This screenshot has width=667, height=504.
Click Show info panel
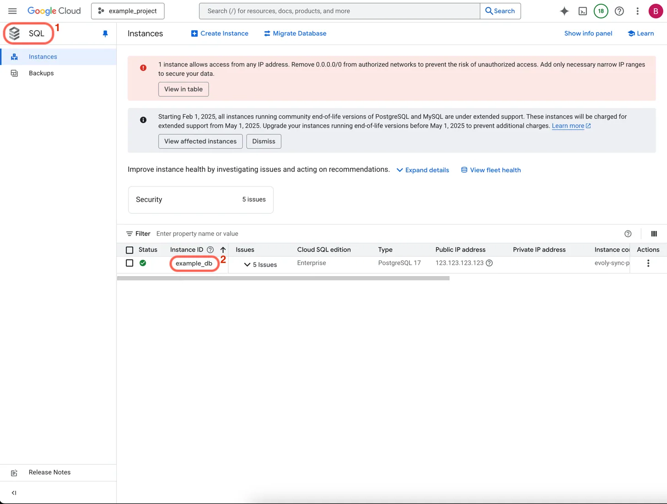coord(588,33)
